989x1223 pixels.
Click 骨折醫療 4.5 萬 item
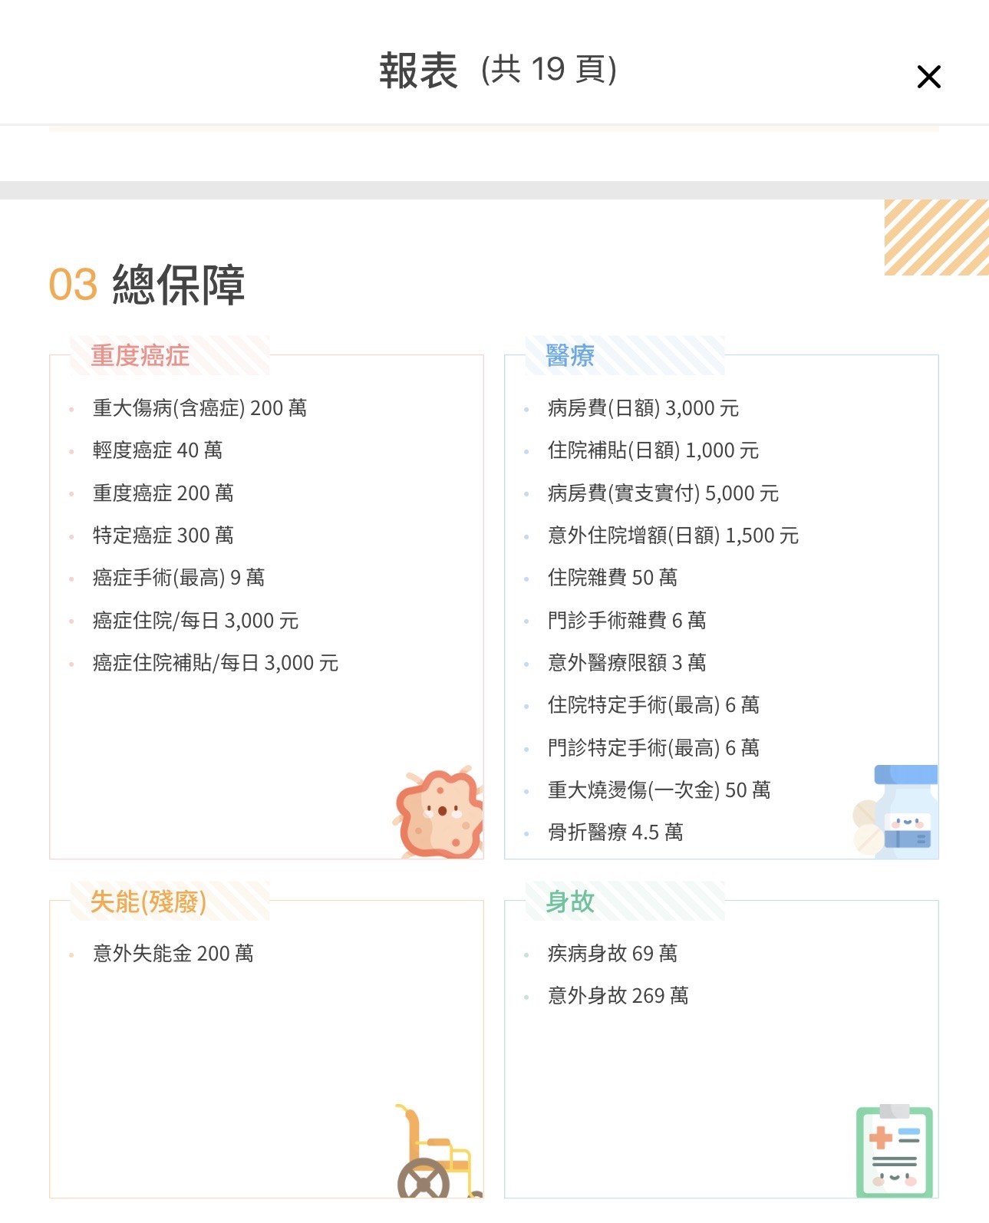tap(615, 832)
